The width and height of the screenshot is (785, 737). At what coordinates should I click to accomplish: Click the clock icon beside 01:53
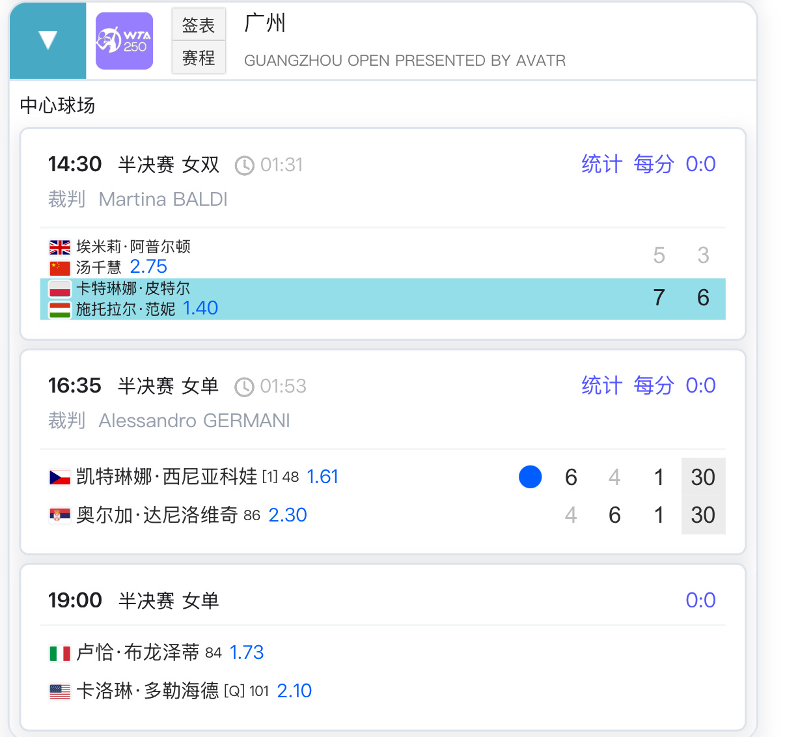pos(244,387)
